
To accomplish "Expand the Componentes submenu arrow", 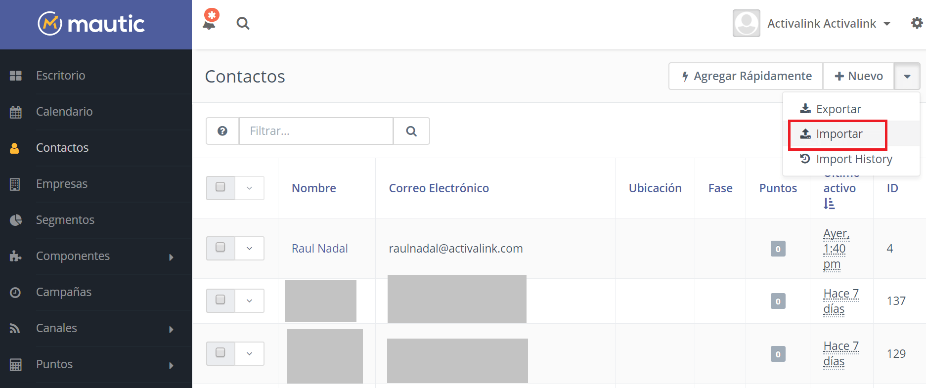I will click(171, 257).
